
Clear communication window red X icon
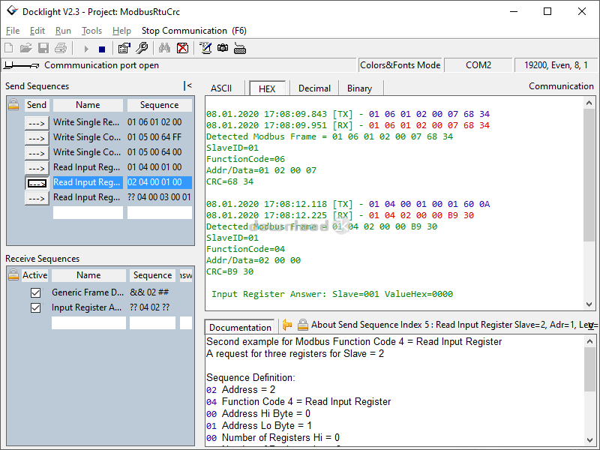[x=182, y=48]
